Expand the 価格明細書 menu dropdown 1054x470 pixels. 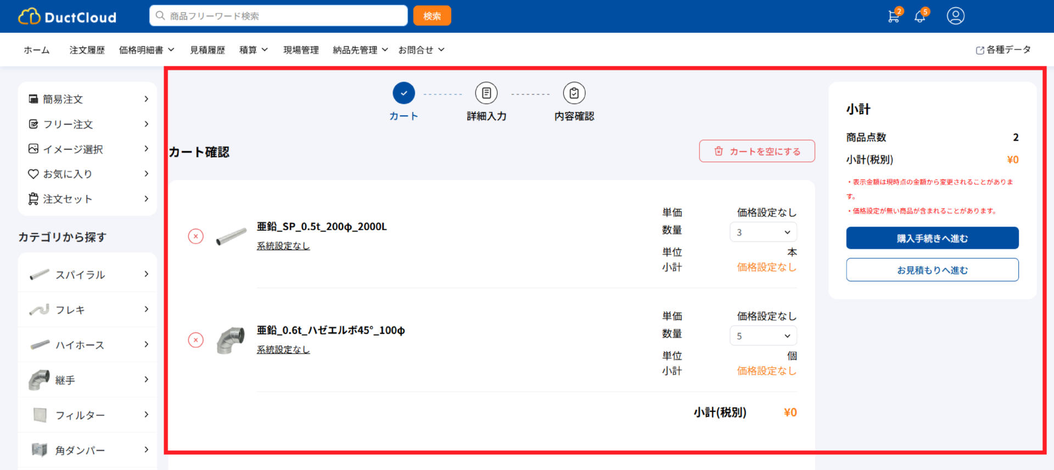coord(147,50)
